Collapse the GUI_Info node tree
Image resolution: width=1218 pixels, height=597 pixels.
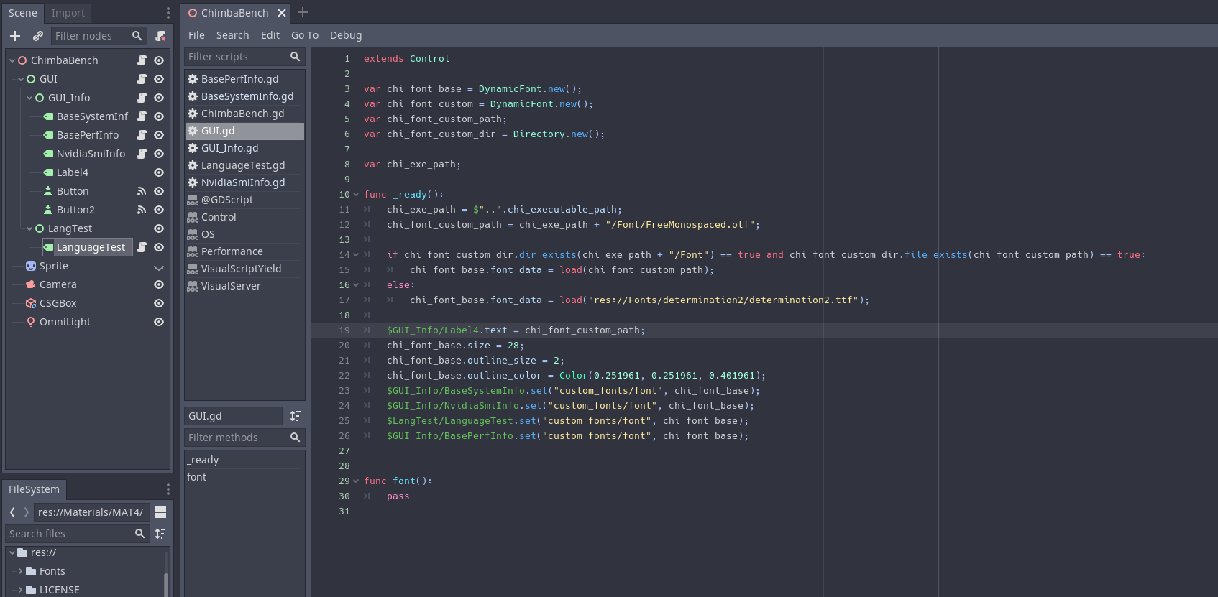[x=29, y=98]
